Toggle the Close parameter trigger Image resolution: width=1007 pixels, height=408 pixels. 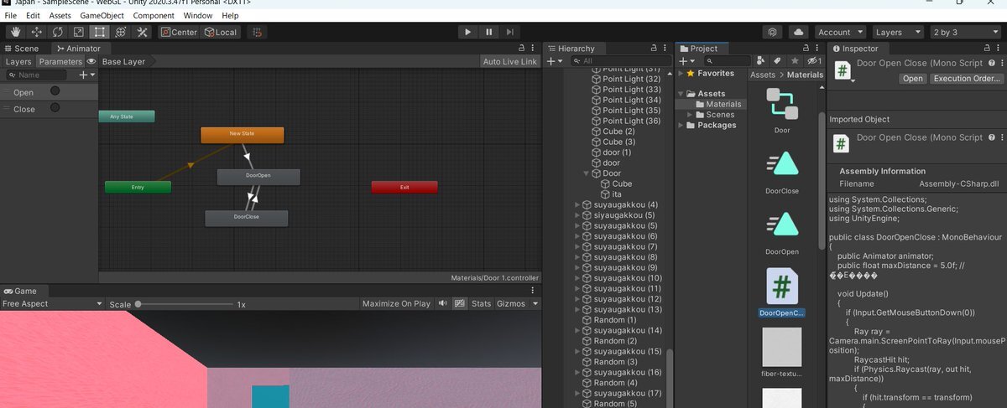[55, 108]
